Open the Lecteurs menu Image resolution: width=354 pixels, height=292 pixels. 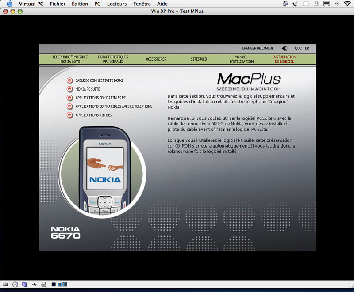(x=117, y=4)
